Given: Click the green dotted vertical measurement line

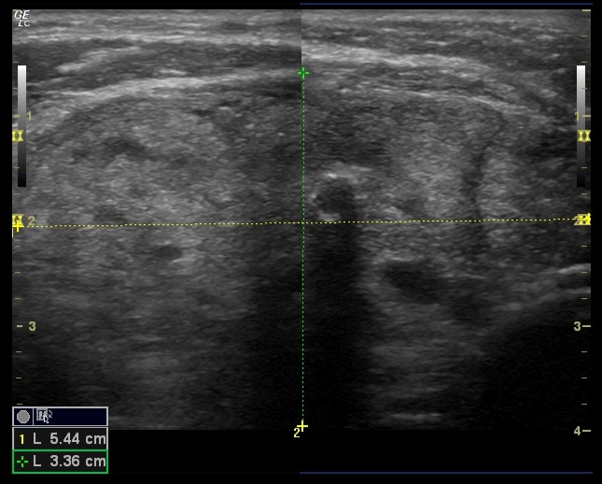Looking at the screenshot, I should 302,280.
